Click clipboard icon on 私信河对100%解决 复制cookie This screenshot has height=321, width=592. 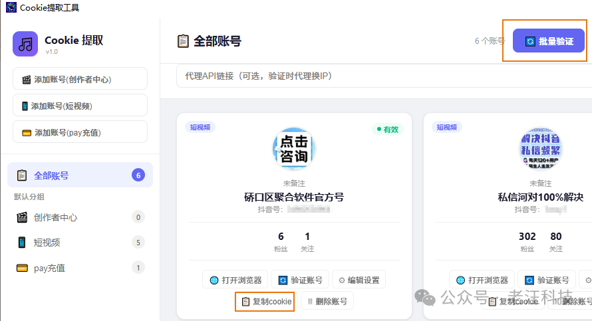(x=492, y=302)
